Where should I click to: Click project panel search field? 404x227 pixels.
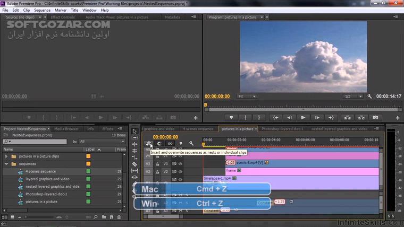coord(35,142)
